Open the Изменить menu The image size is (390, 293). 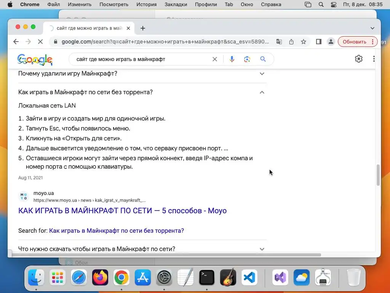pyautogui.click(x=80, y=5)
